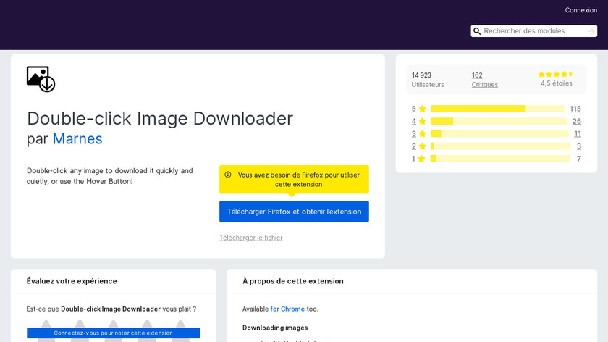Image resolution: width=608 pixels, height=342 pixels.
Task: Open the 7 one-star reviews count
Action: [x=579, y=159]
